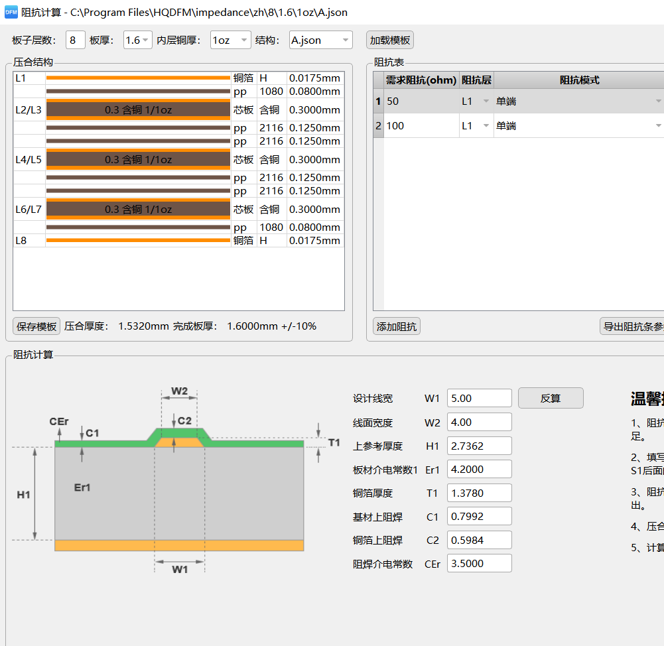Click the 反算 reverse-calculate button

point(551,398)
